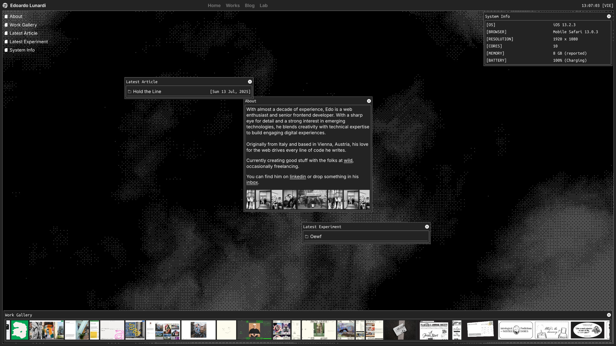Open the green blob gallery thumbnail
The height and width of the screenshot is (346, 616).
point(20,330)
